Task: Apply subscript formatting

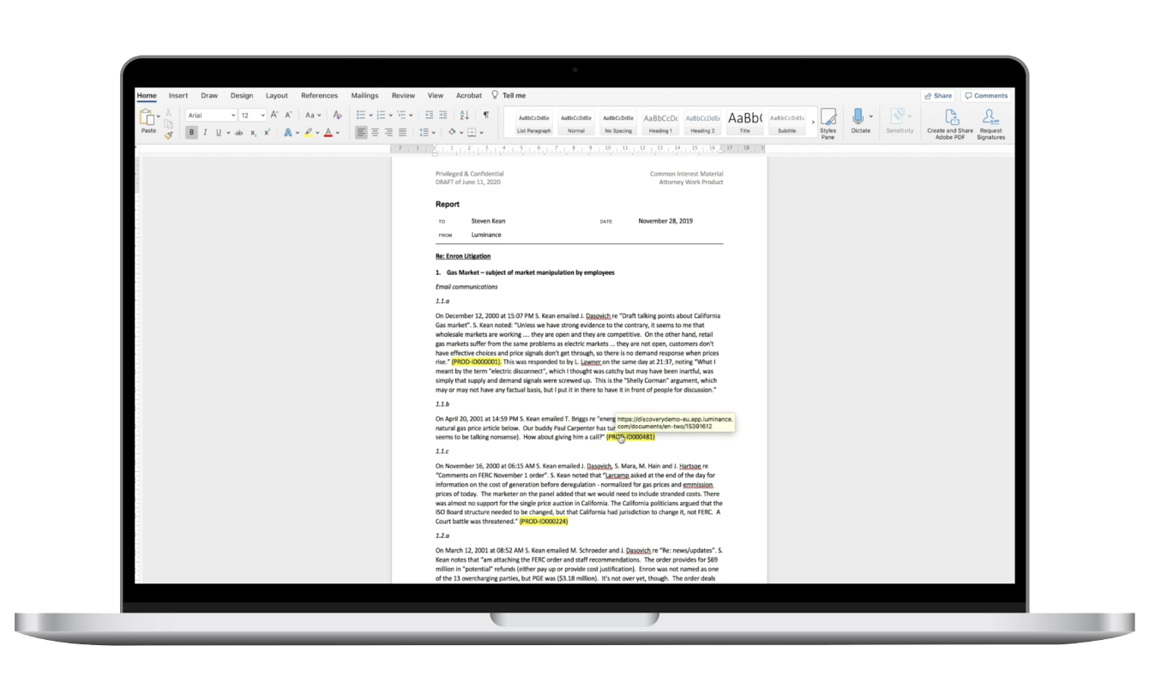Action: pos(253,133)
